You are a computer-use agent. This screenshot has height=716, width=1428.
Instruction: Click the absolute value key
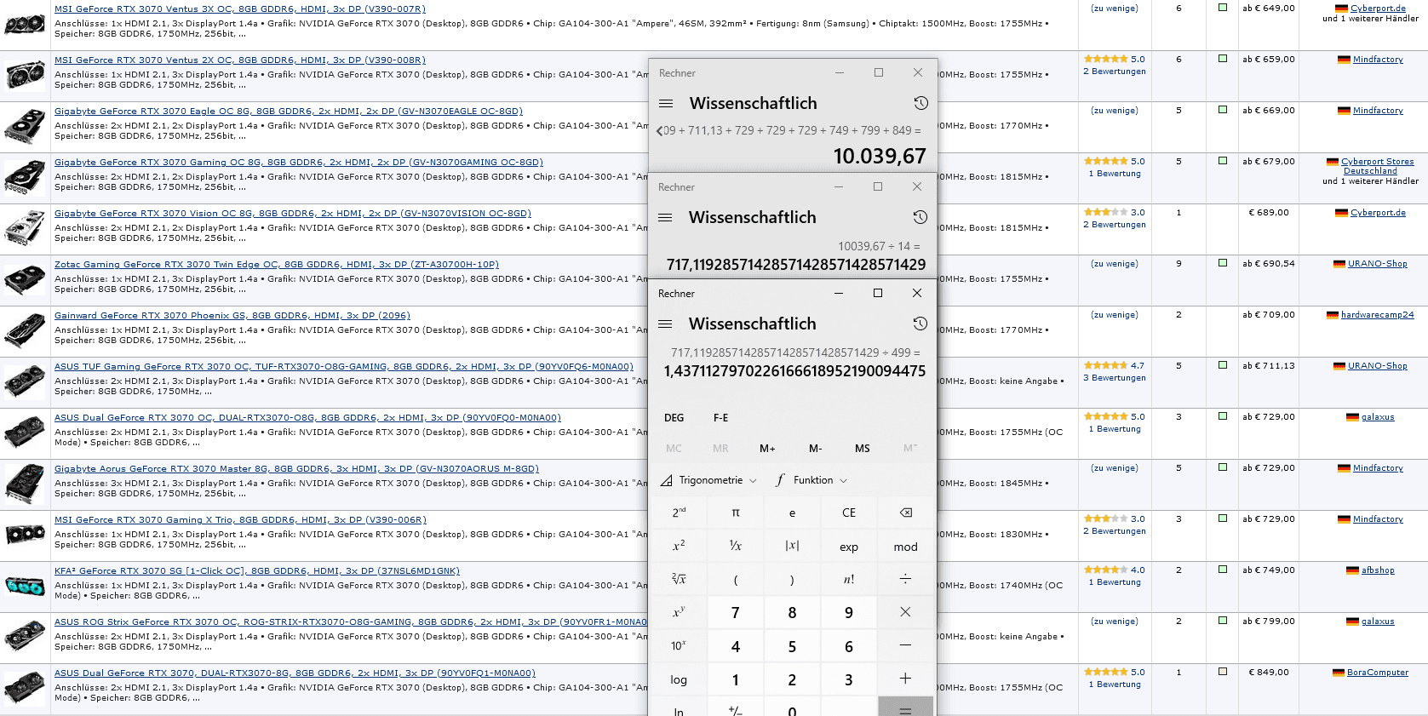tap(792, 546)
